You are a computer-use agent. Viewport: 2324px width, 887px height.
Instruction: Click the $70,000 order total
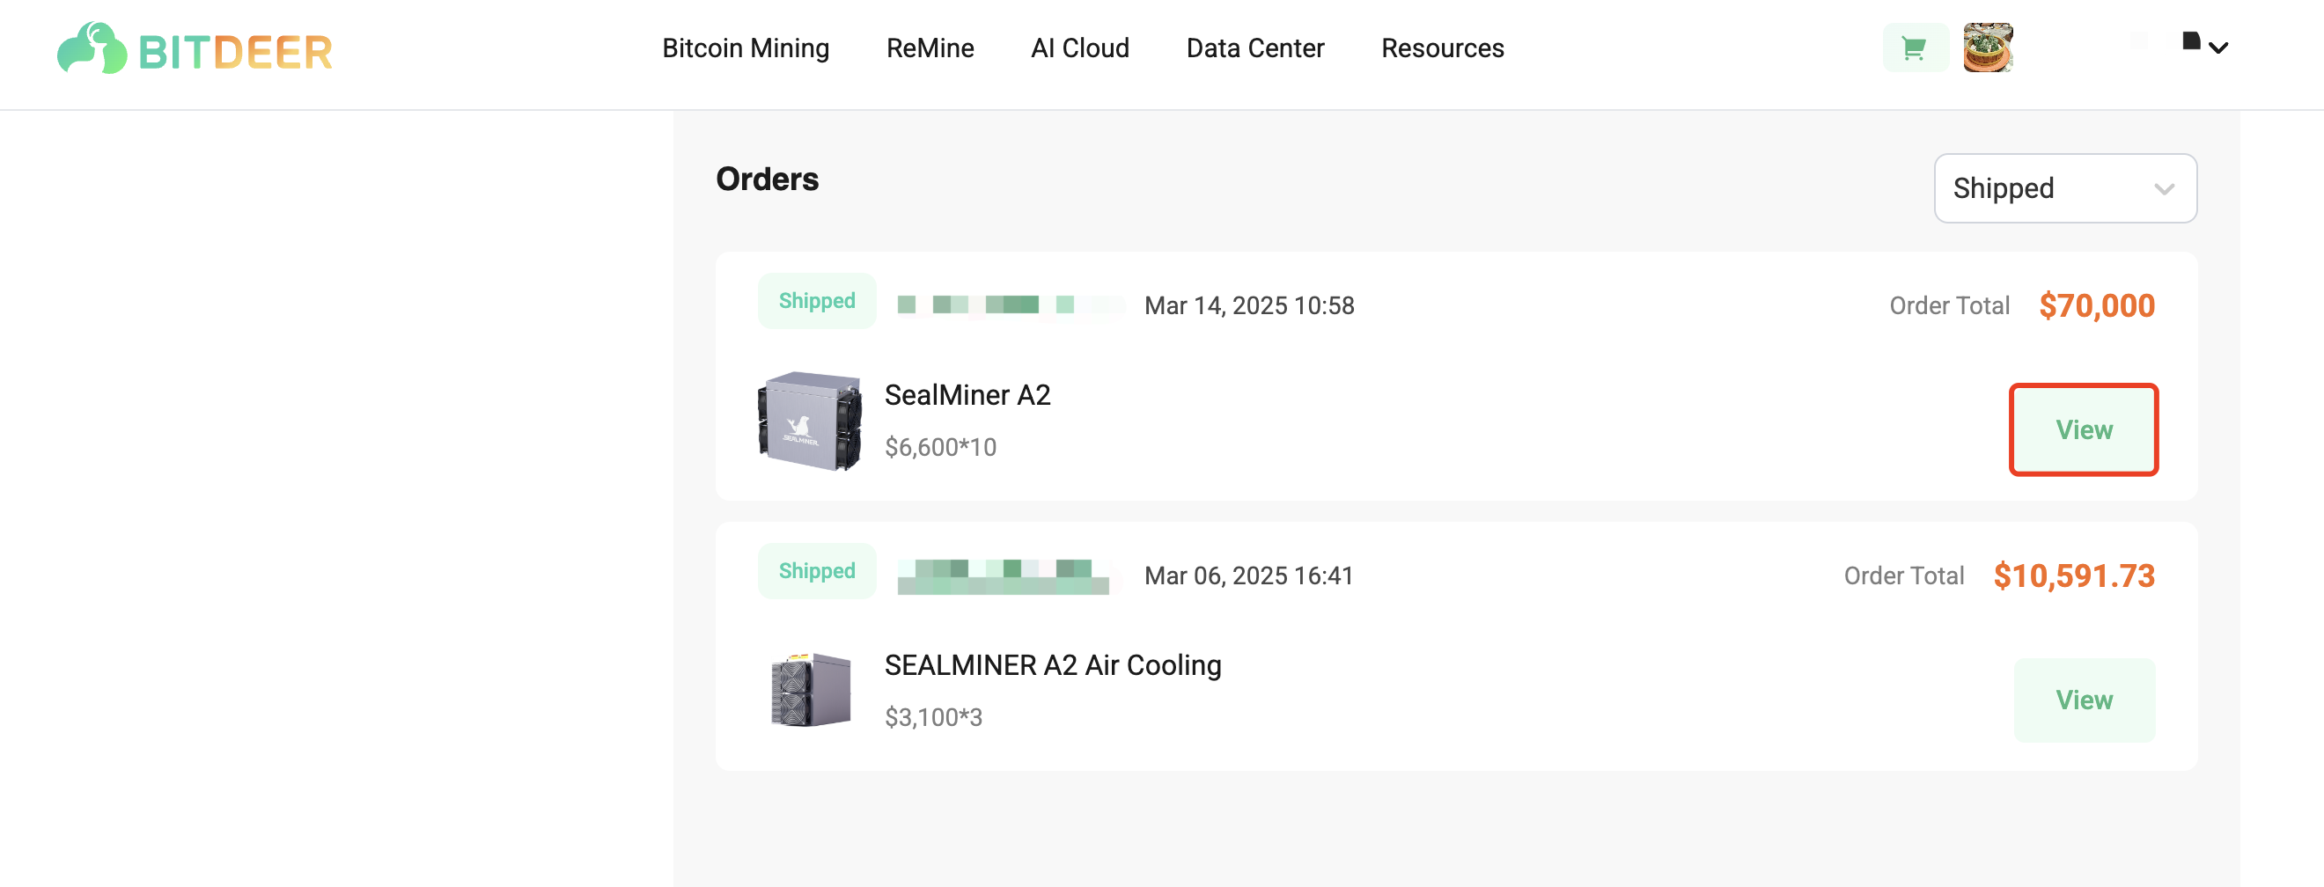2097,305
